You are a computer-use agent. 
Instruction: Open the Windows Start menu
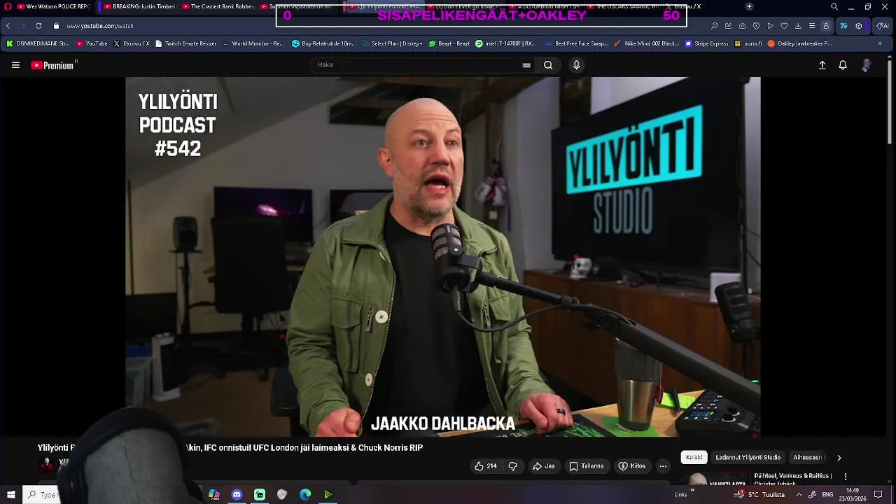(10, 495)
